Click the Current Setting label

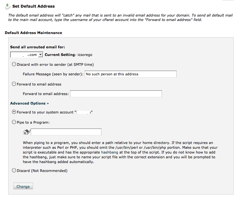(60, 55)
